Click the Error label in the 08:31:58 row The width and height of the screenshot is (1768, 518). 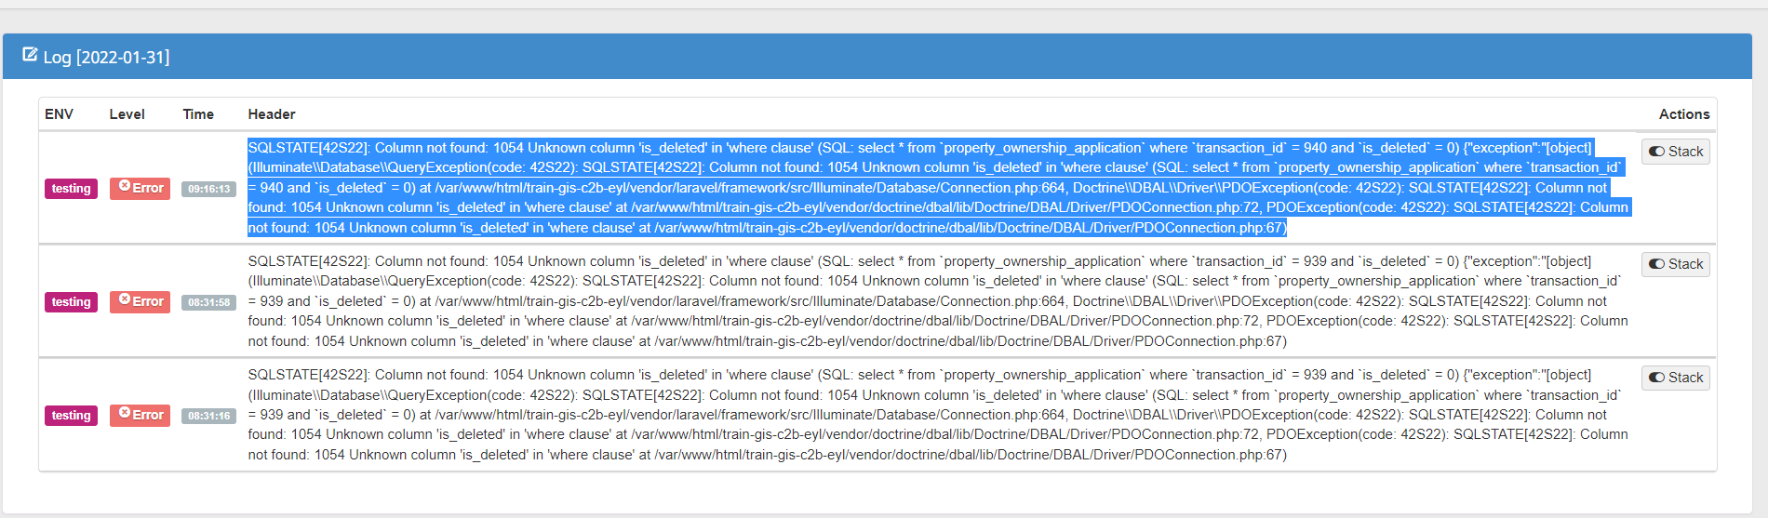[x=140, y=301]
